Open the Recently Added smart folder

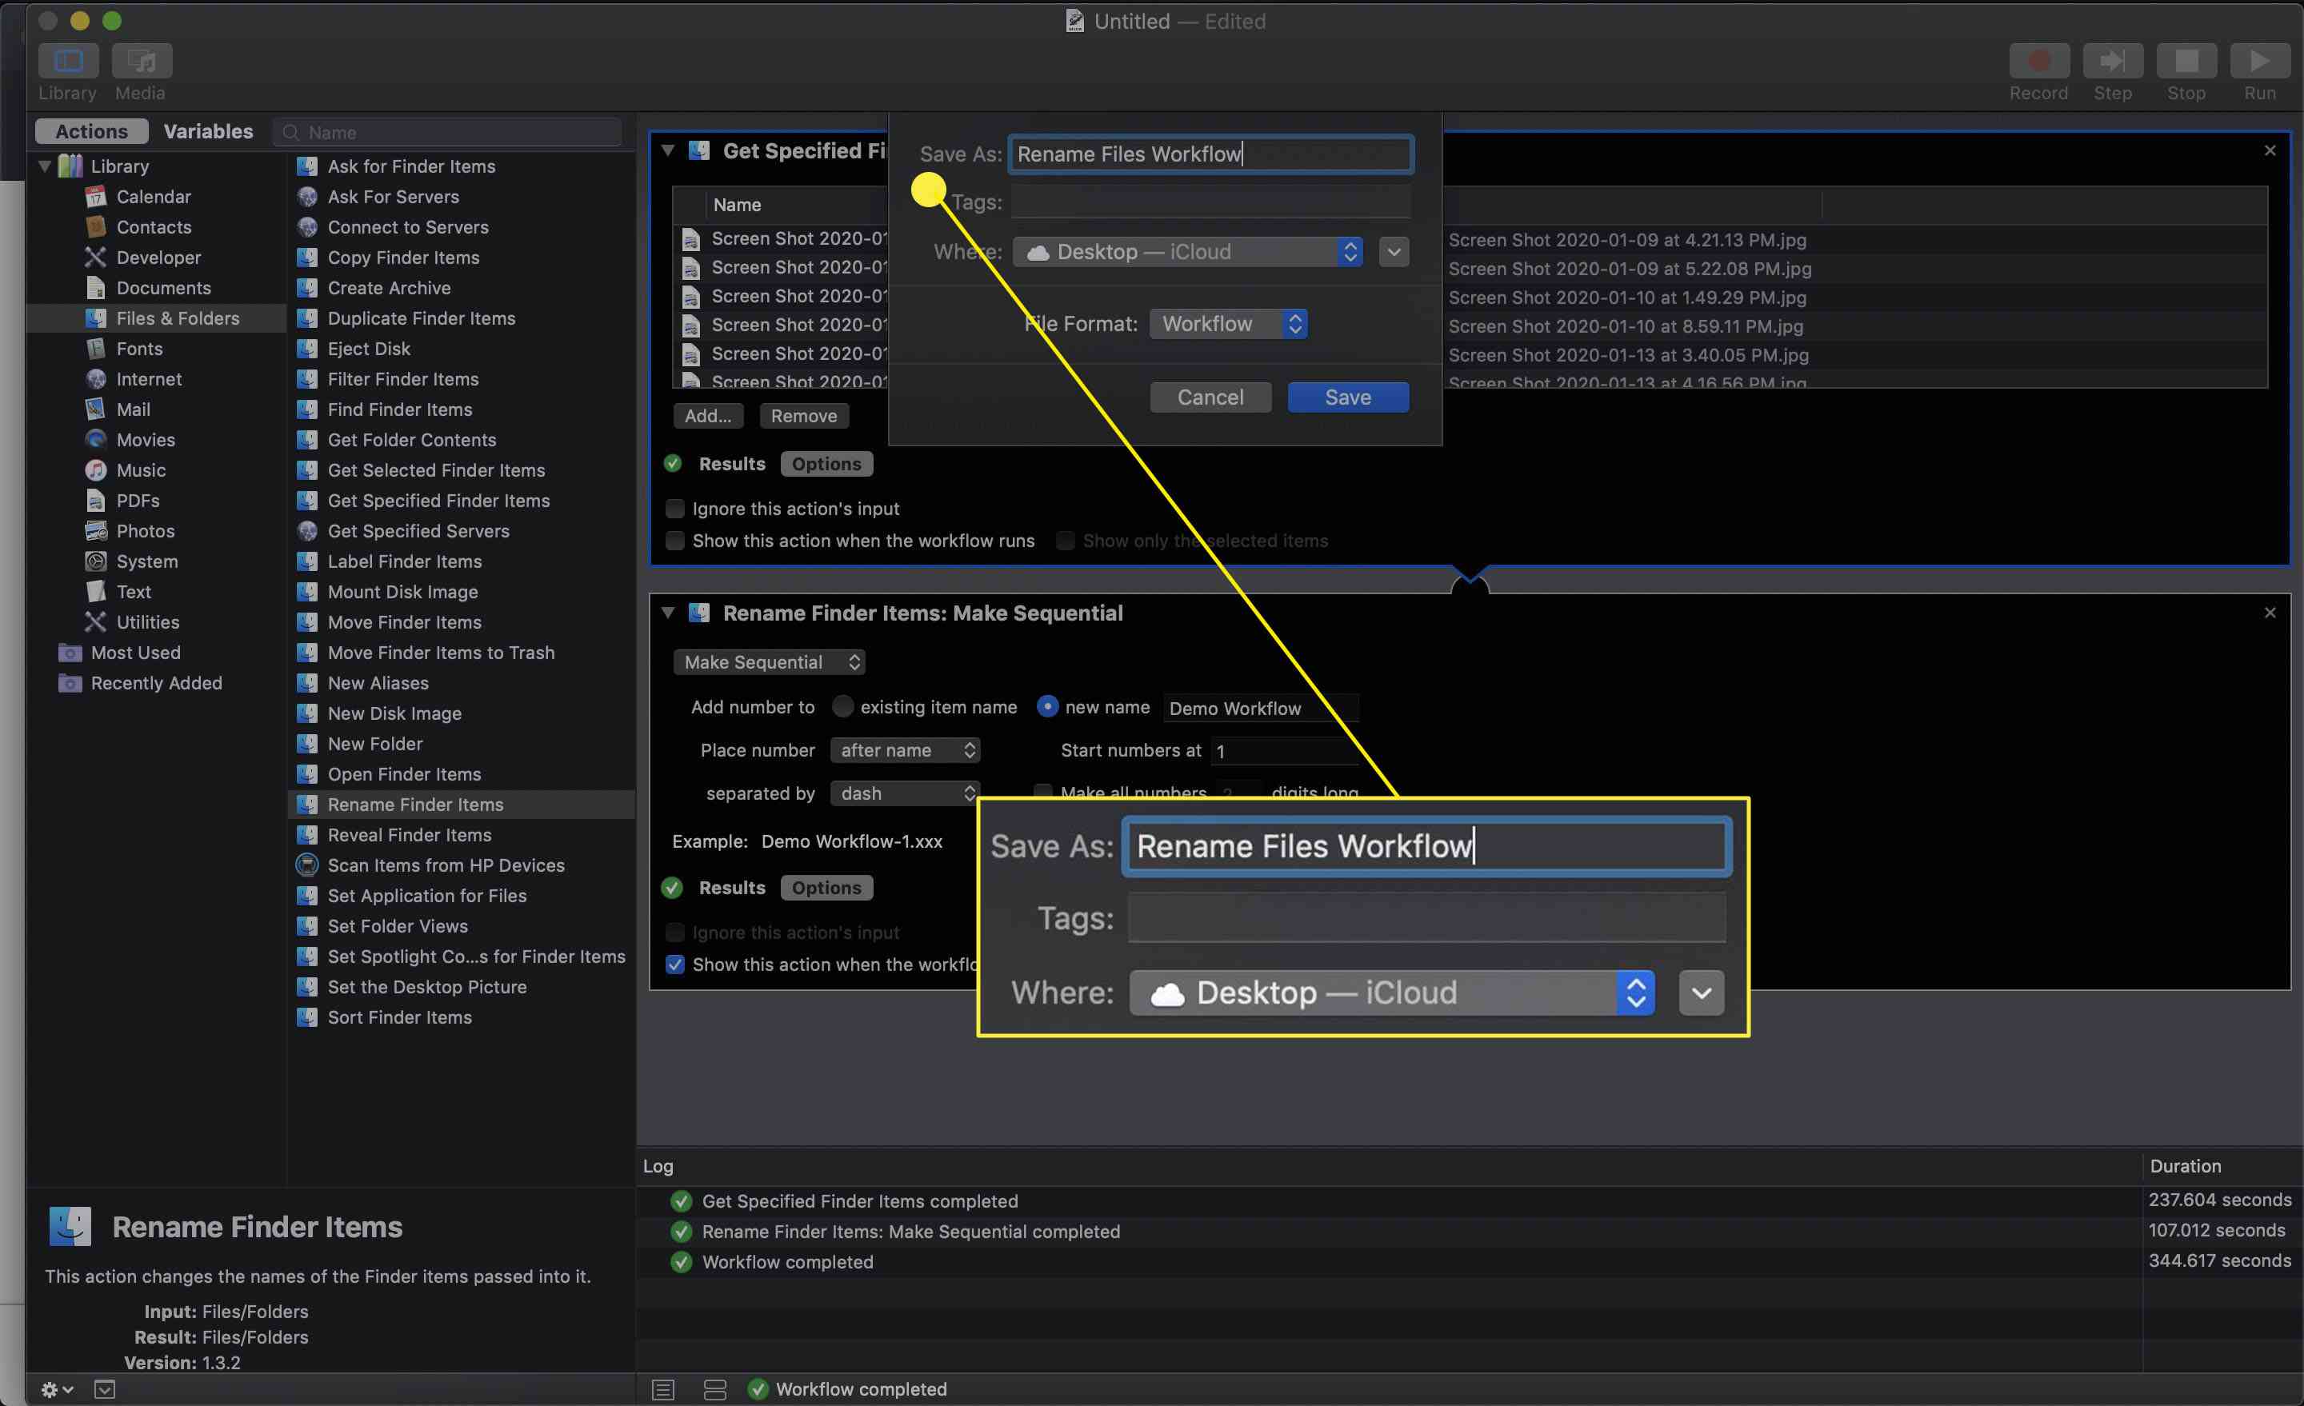[x=156, y=682]
